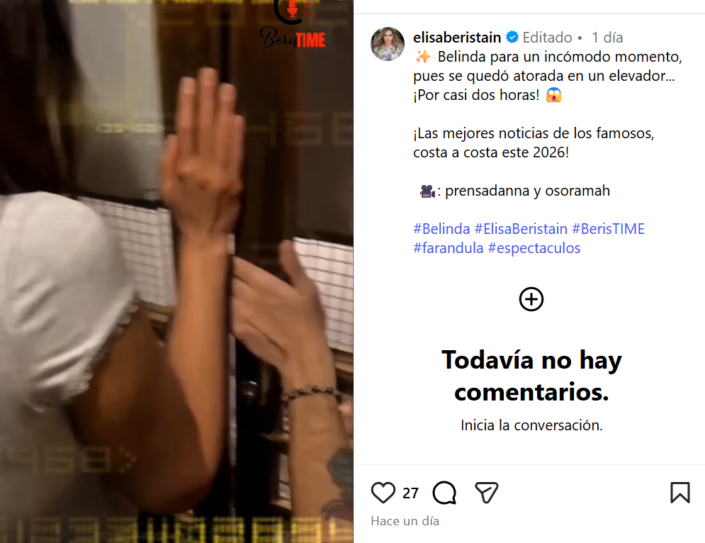Click the 'Hace un día' date text
This screenshot has width=705, height=543.
[405, 521]
